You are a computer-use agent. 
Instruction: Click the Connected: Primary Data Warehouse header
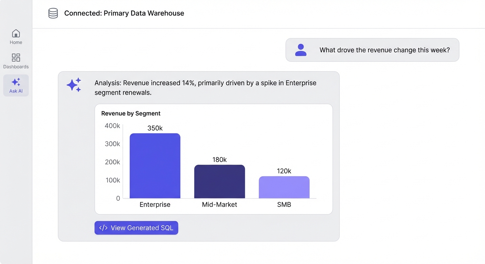(x=124, y=13)
